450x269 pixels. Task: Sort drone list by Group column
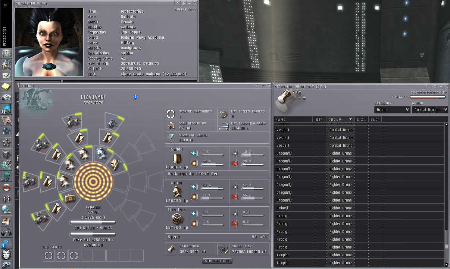click(x=340, y=120)
